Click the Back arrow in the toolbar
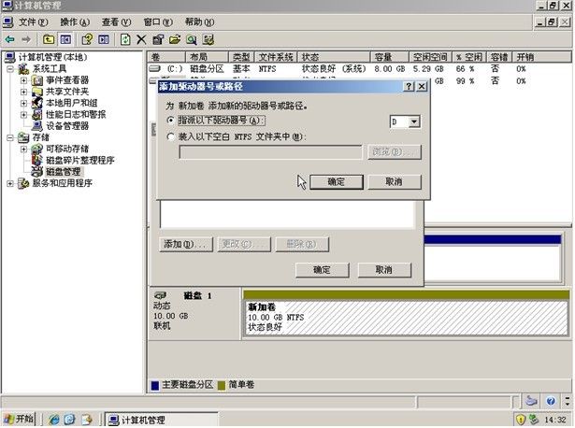575x428 pixels. [10, 39]
